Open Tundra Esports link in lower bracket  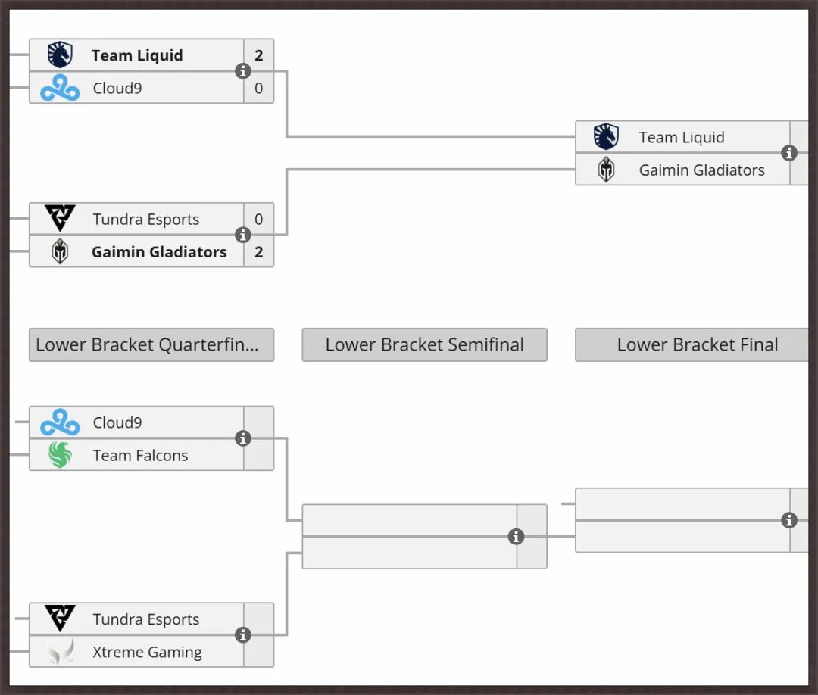pyautogui.click(x=146, y=619)
